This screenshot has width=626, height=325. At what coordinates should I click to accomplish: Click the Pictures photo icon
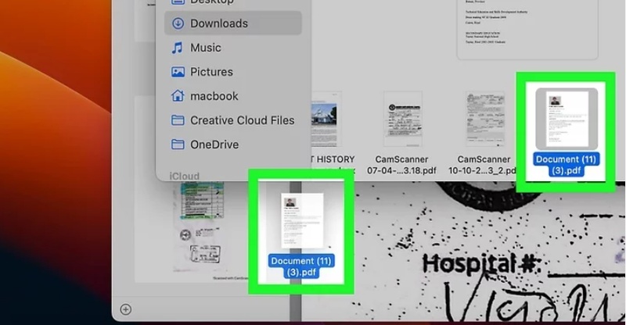178,72
